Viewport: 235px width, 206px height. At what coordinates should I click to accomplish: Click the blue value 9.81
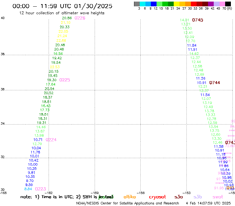point(31,173)
